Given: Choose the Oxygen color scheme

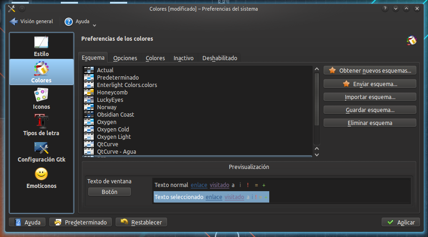Looking at the screenshot, I should point(198,122).
